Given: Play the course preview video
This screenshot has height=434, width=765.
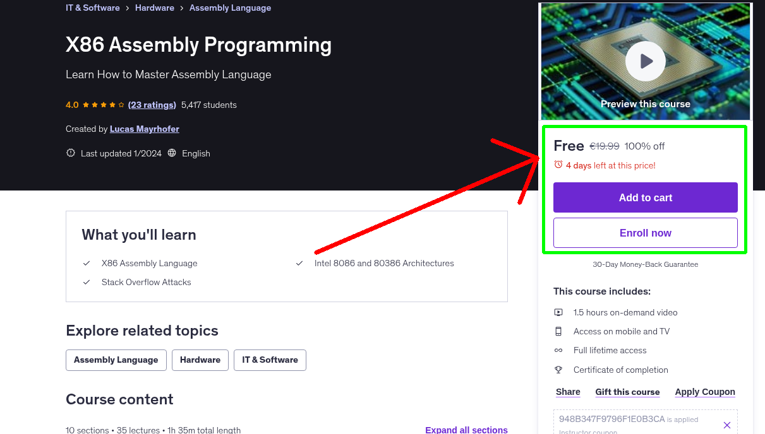Looking at the screenshot, I should point(645,61).
